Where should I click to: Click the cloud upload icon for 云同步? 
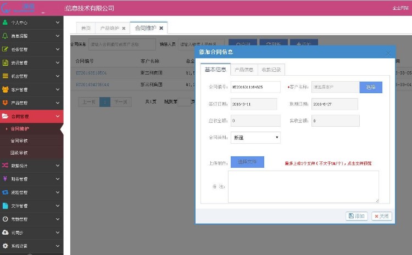click(x=5, y=232)
